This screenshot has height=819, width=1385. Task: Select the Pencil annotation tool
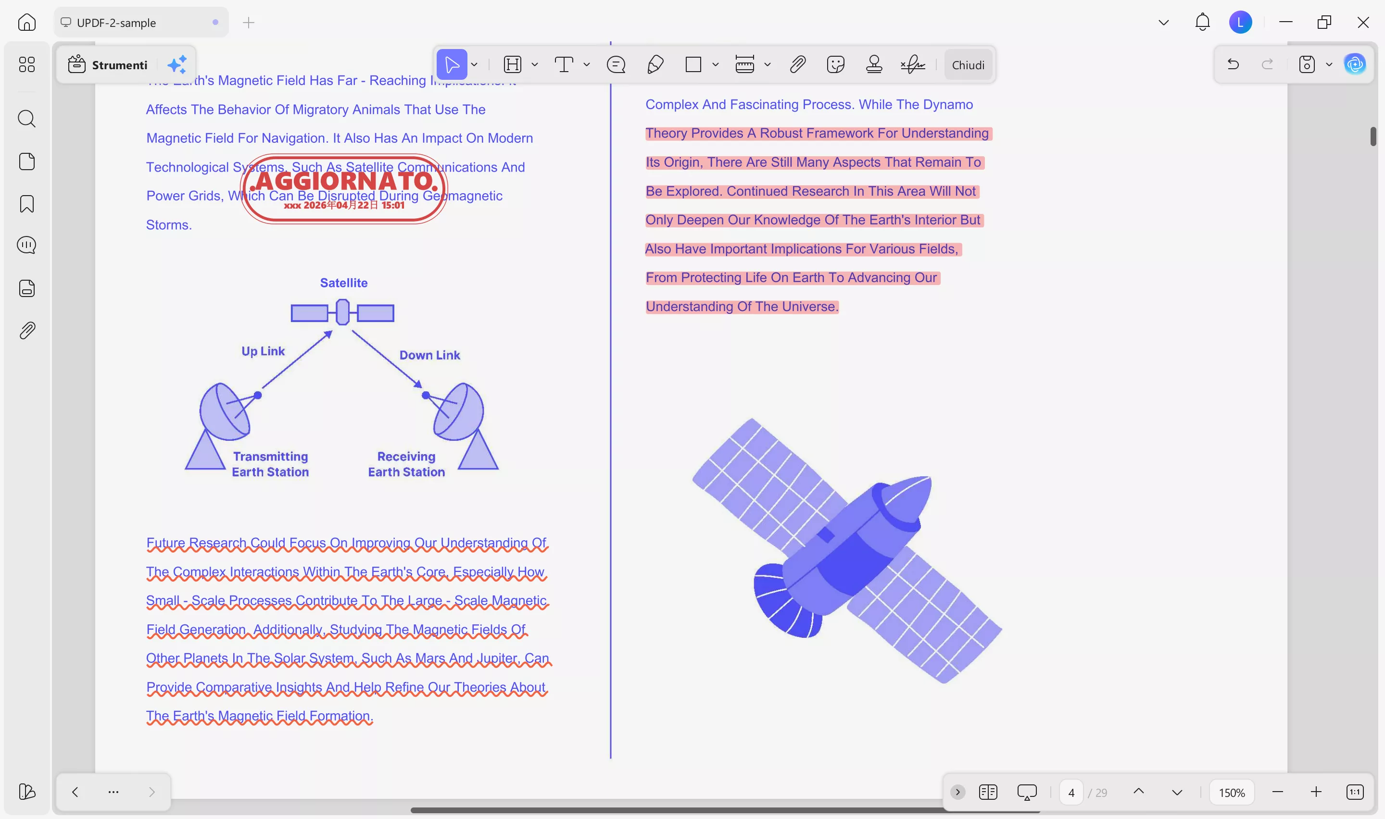pos(655,64)
